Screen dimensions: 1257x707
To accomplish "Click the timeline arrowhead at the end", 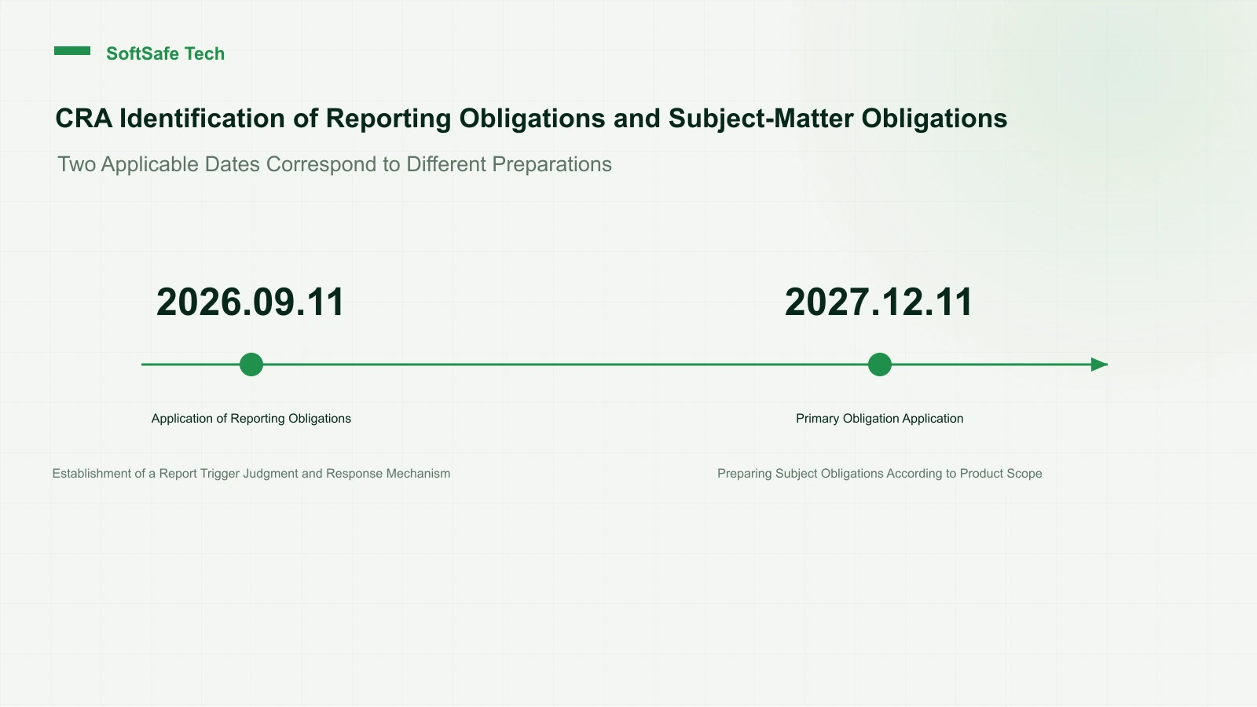I will 1100,364.
